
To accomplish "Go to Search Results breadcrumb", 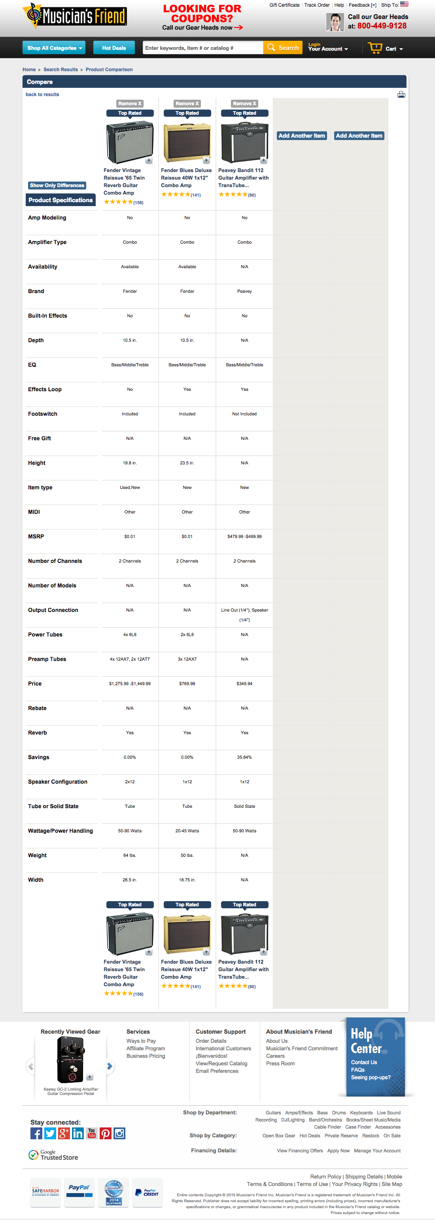I will point(61,70).
